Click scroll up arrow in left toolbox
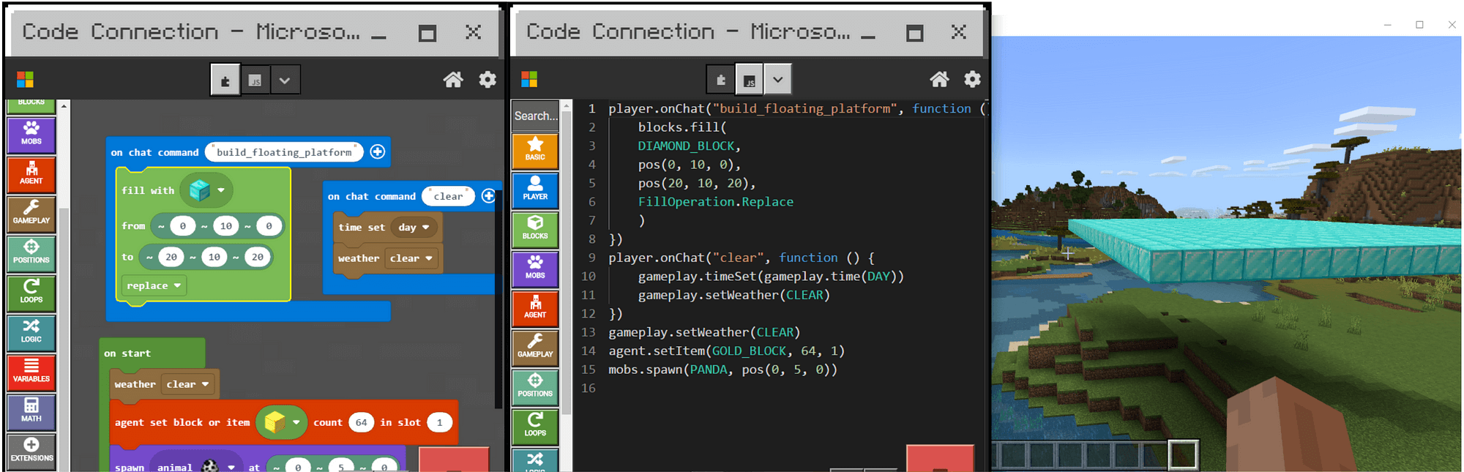Screen dimensions: 1464x472 point(64,106)
